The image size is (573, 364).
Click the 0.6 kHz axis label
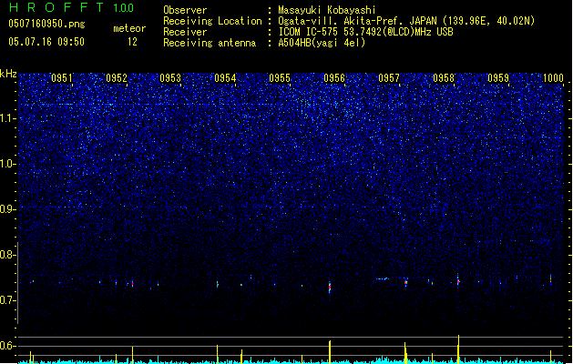point(7,346)
